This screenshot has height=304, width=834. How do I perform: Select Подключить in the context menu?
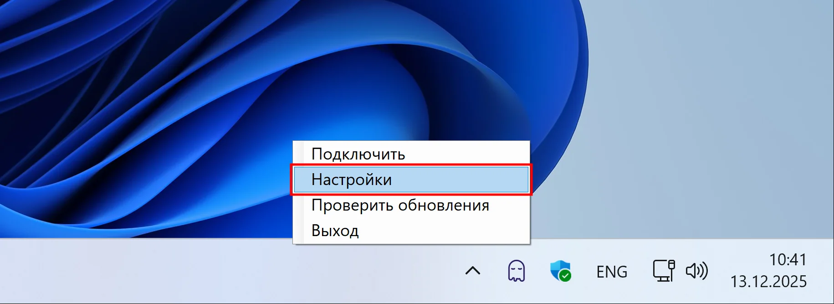pos(358,154)
